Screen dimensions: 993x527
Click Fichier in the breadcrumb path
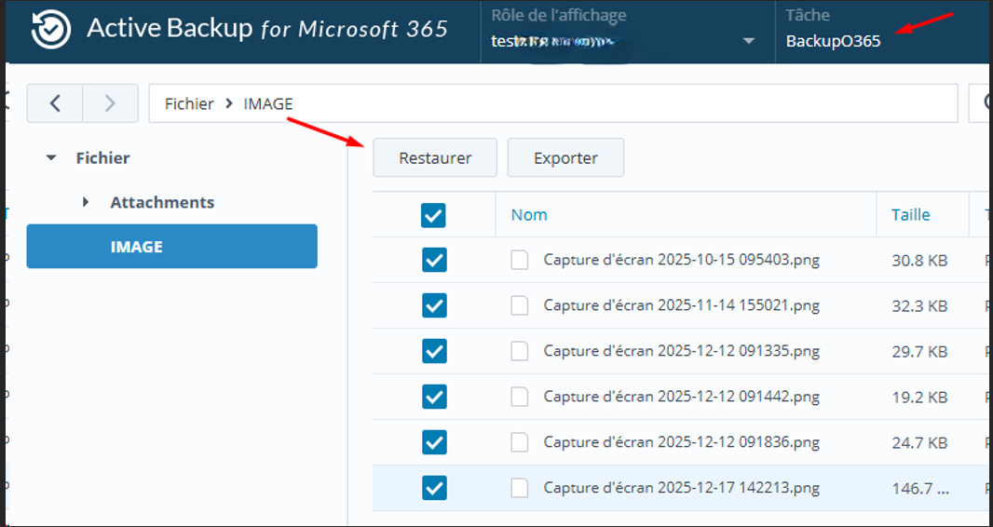point(189,103)
